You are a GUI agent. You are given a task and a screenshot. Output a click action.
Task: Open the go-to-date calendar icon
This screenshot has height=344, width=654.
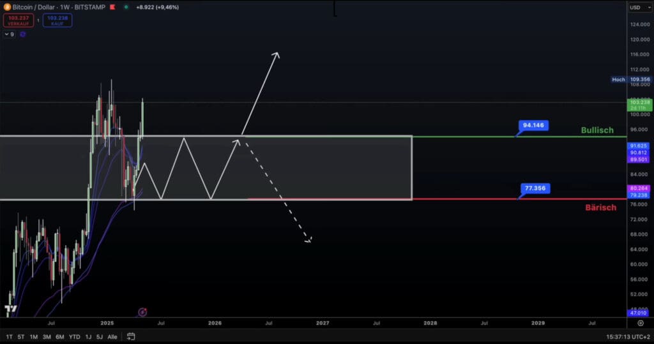[130, 336]
